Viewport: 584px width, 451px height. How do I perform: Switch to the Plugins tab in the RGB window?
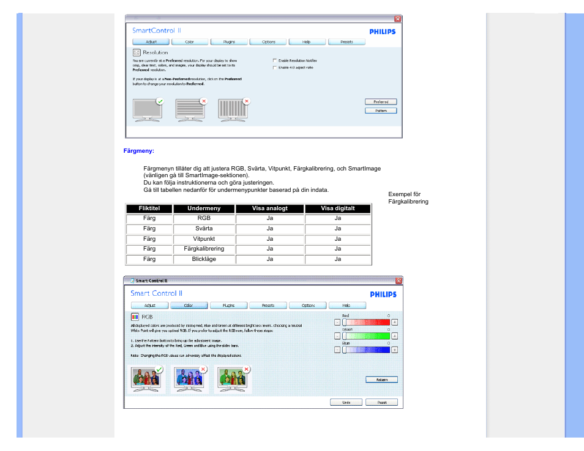(x=229, y=306)
